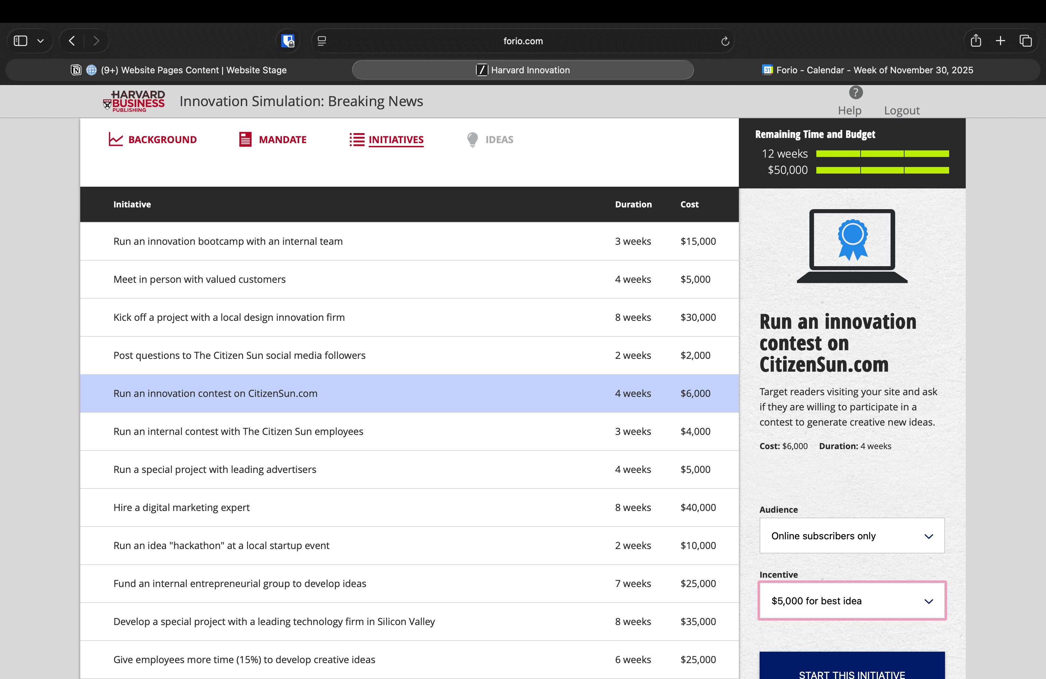
Task: Click the Help question mark icon
Action: (855, 93)
